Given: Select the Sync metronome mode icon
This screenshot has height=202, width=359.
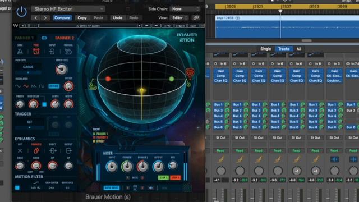Looking at the screenshot, I should click(20, 51).
